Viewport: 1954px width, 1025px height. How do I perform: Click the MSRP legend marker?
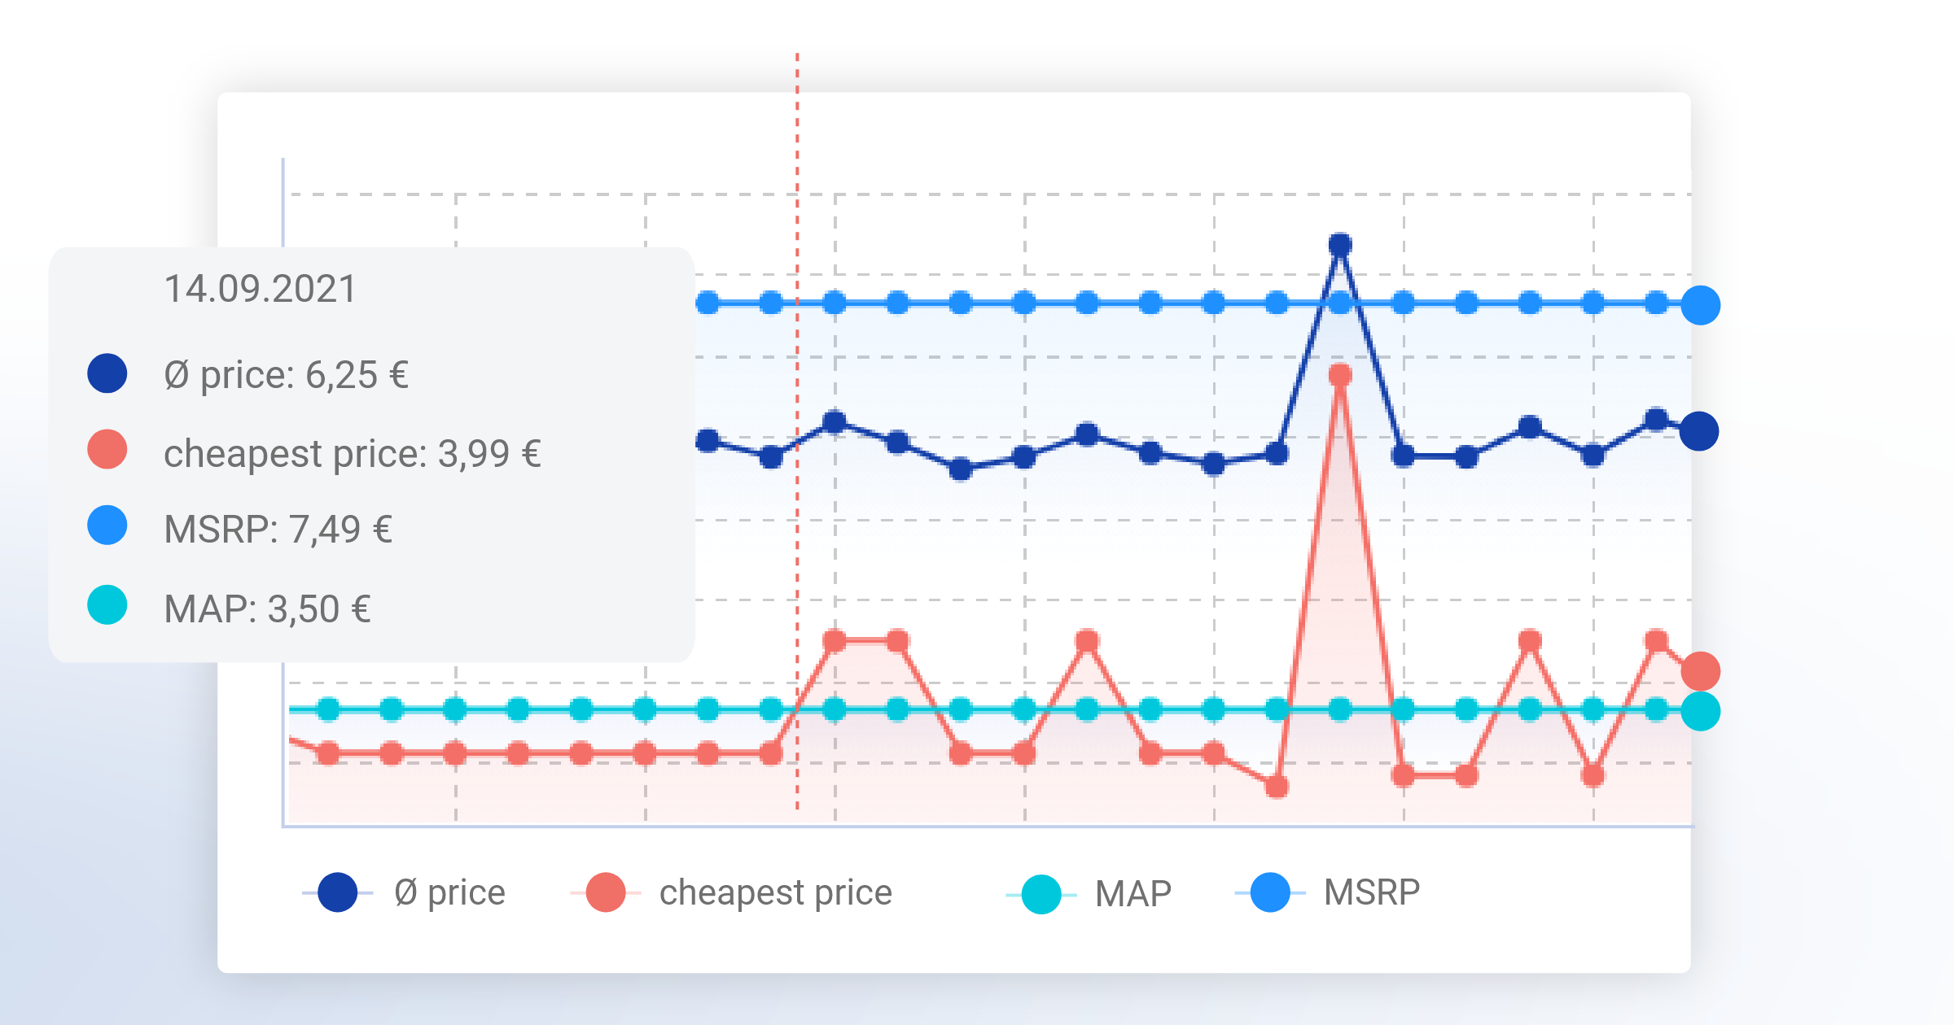pyautogui.click(x=1269, y=892)
